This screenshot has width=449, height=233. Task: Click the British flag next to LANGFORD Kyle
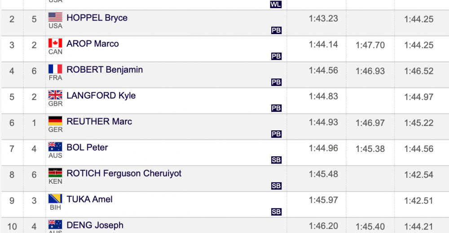pyautogui.click(x=55, y=95)
